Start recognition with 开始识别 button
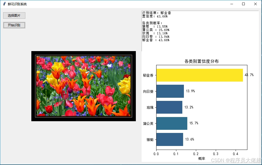Viewport: 262px width, 165px height. pos(14,25)
